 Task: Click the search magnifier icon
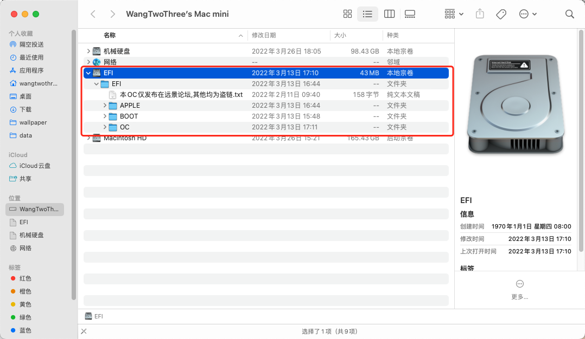[x=569, y=14]
